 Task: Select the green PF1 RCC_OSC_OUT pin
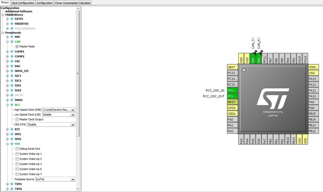pos(232,96)
